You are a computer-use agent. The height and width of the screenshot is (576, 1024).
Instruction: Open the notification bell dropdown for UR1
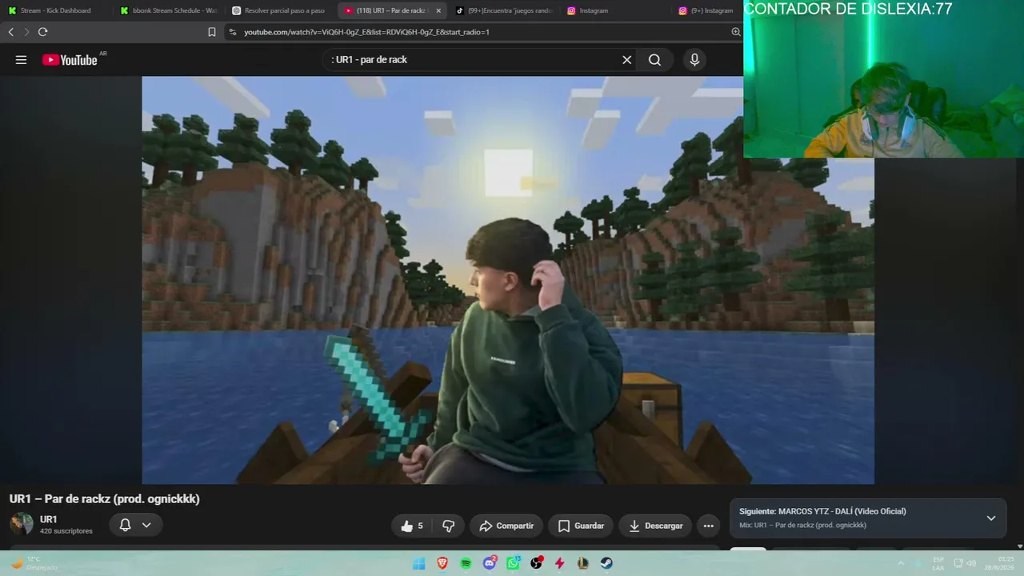tap(136, 525)
